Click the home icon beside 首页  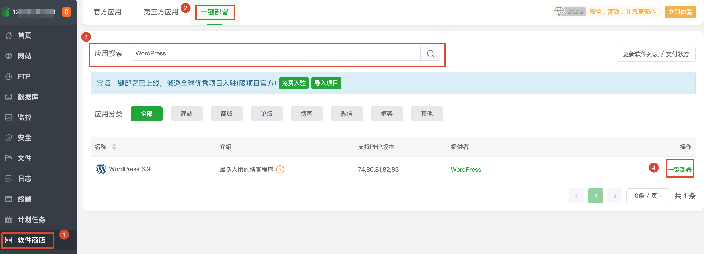9,35
